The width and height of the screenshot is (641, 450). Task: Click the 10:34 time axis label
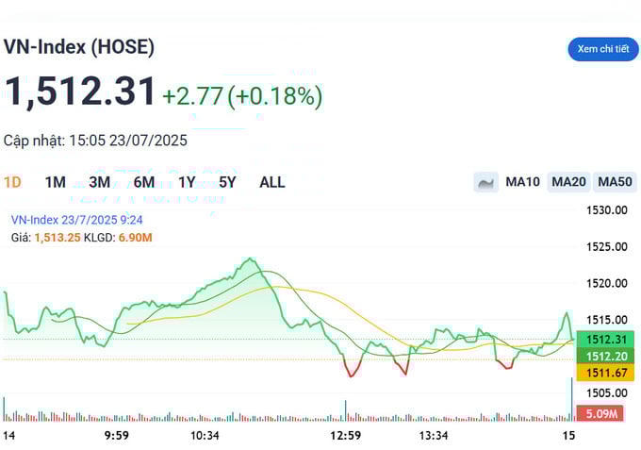(x=205, y=436)
